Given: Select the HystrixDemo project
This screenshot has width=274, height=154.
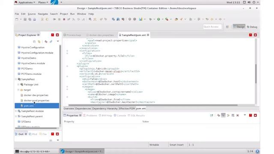Looking at the screenshot, I should tap(29, 58).
